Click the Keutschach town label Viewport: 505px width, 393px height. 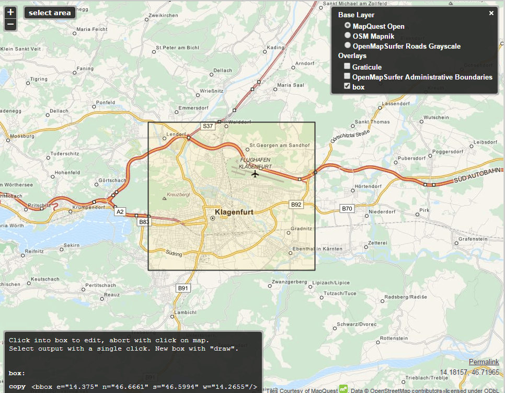[x=45, y=279]
